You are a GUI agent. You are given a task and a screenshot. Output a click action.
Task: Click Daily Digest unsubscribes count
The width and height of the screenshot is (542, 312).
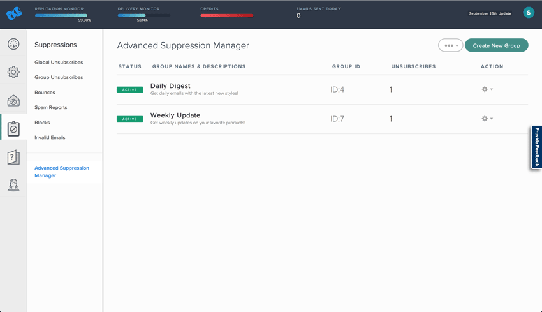point(391,89)
